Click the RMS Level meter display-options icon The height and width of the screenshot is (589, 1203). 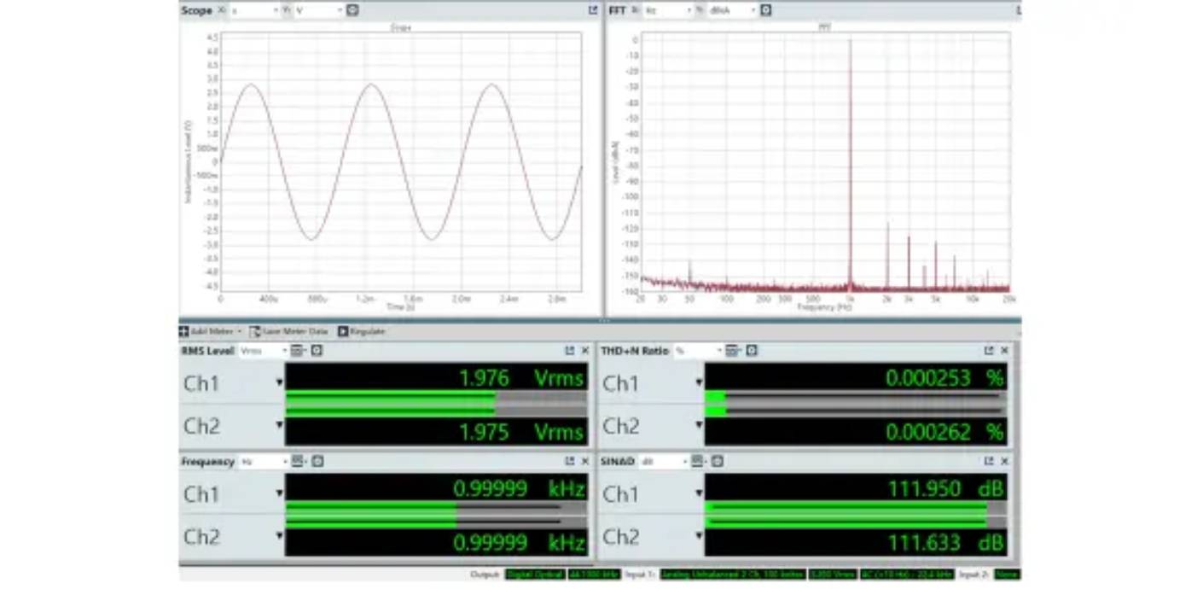coord(297,351)
